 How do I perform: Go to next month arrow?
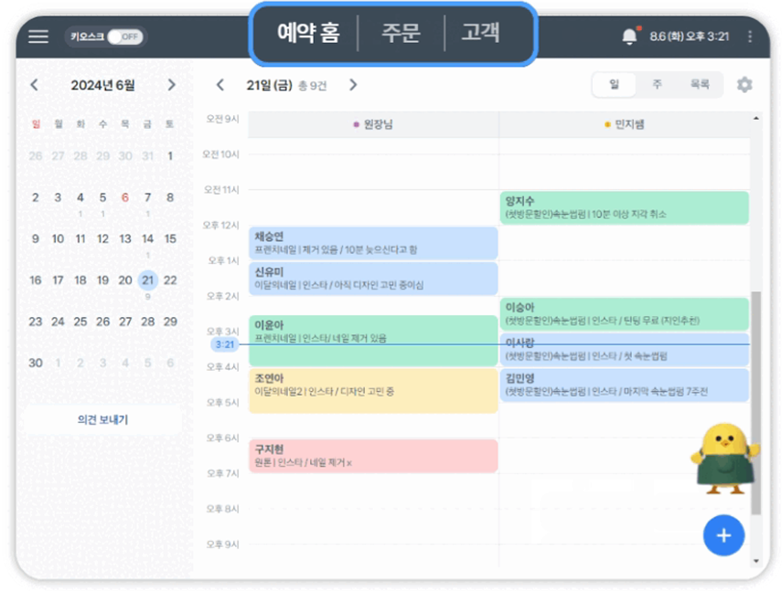(x=171, y=85)
